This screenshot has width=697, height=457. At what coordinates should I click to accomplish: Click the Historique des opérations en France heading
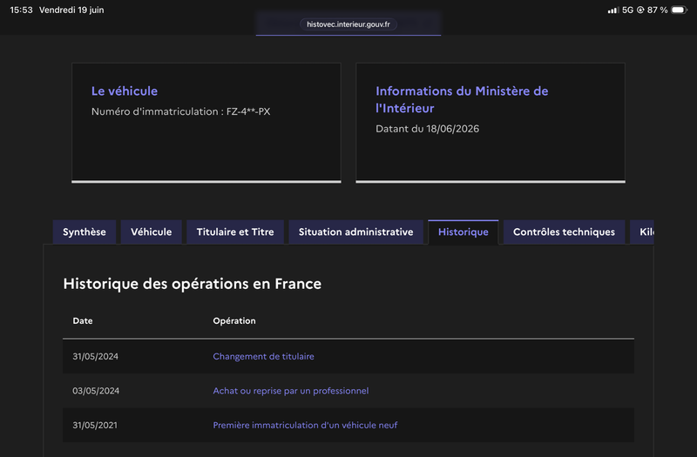click(x=192, y=284)
